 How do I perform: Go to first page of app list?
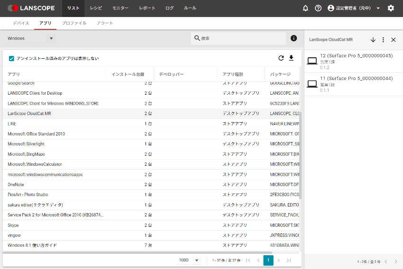tap(248, 260)
